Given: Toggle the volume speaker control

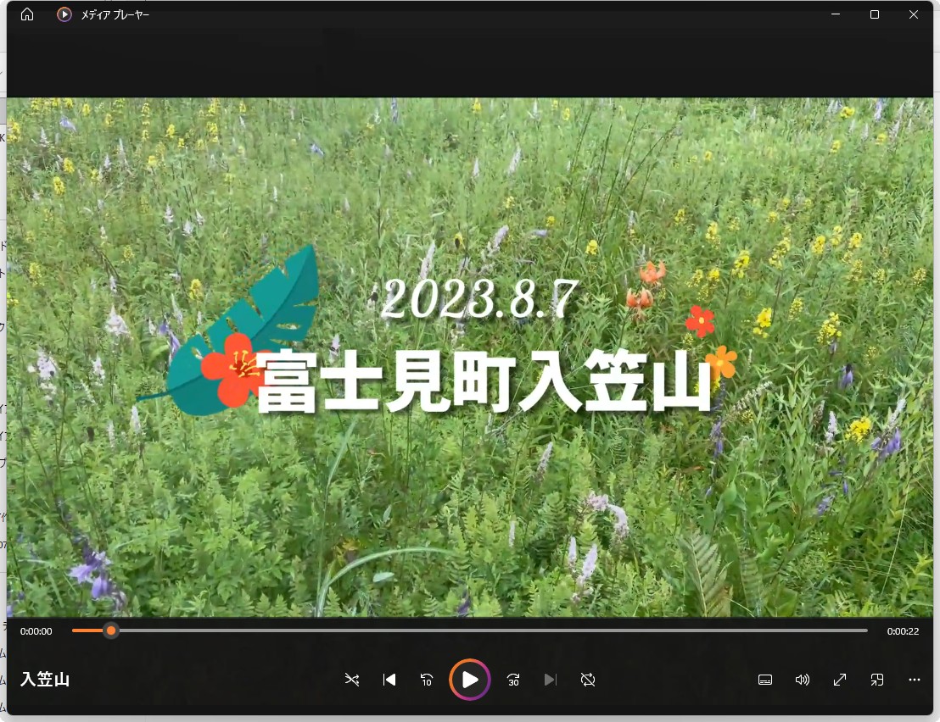Looking at the screenshot, I should point(802,679).
